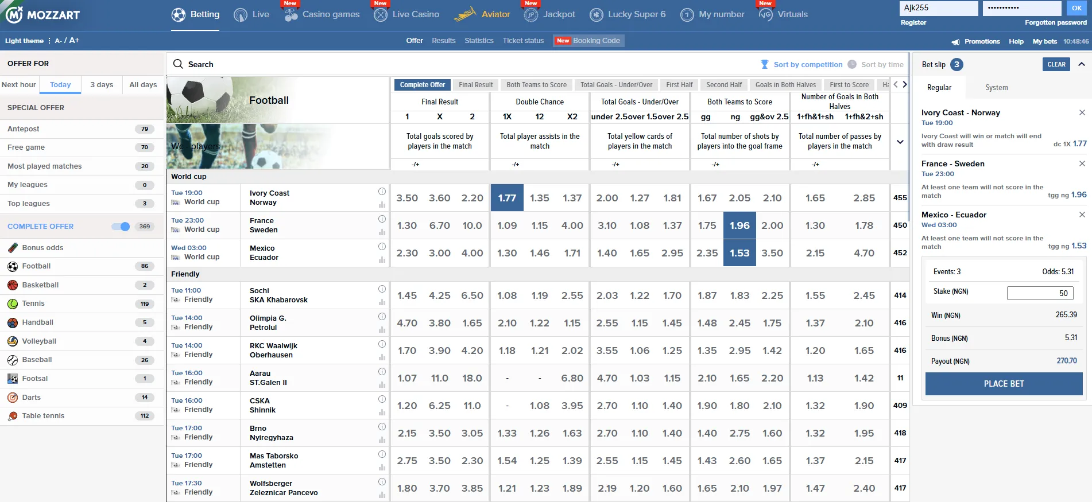The image size is (1092, 502).
Task: Pick 3.50 home win odd Ivory Coast
Action: pos(407,198)
